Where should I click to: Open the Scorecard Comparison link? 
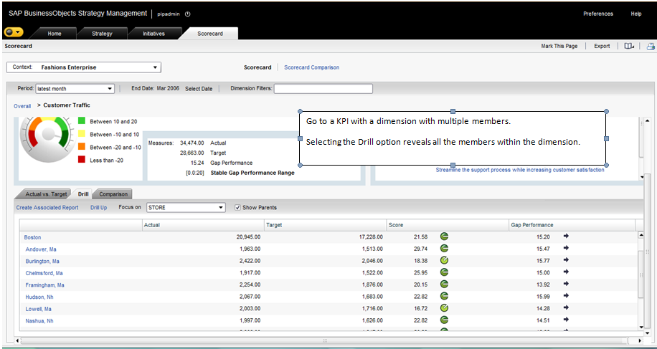(312, 67)
